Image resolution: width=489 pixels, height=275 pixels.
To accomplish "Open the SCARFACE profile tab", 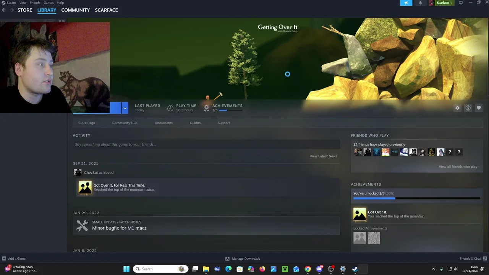I will point(106,10).
